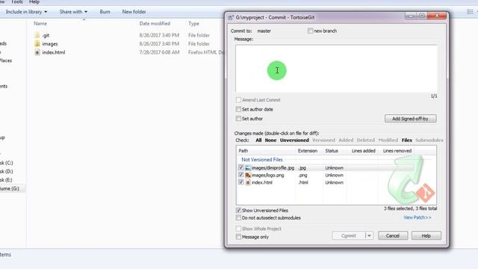The image size is (478, 269).
Task: Click .git folder name in Explorer
Action: click(x=46, y=35)
